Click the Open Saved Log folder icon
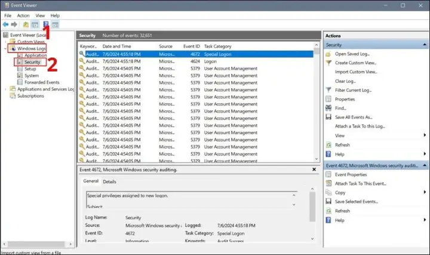430x255 pixels. (x=328, y=54)
